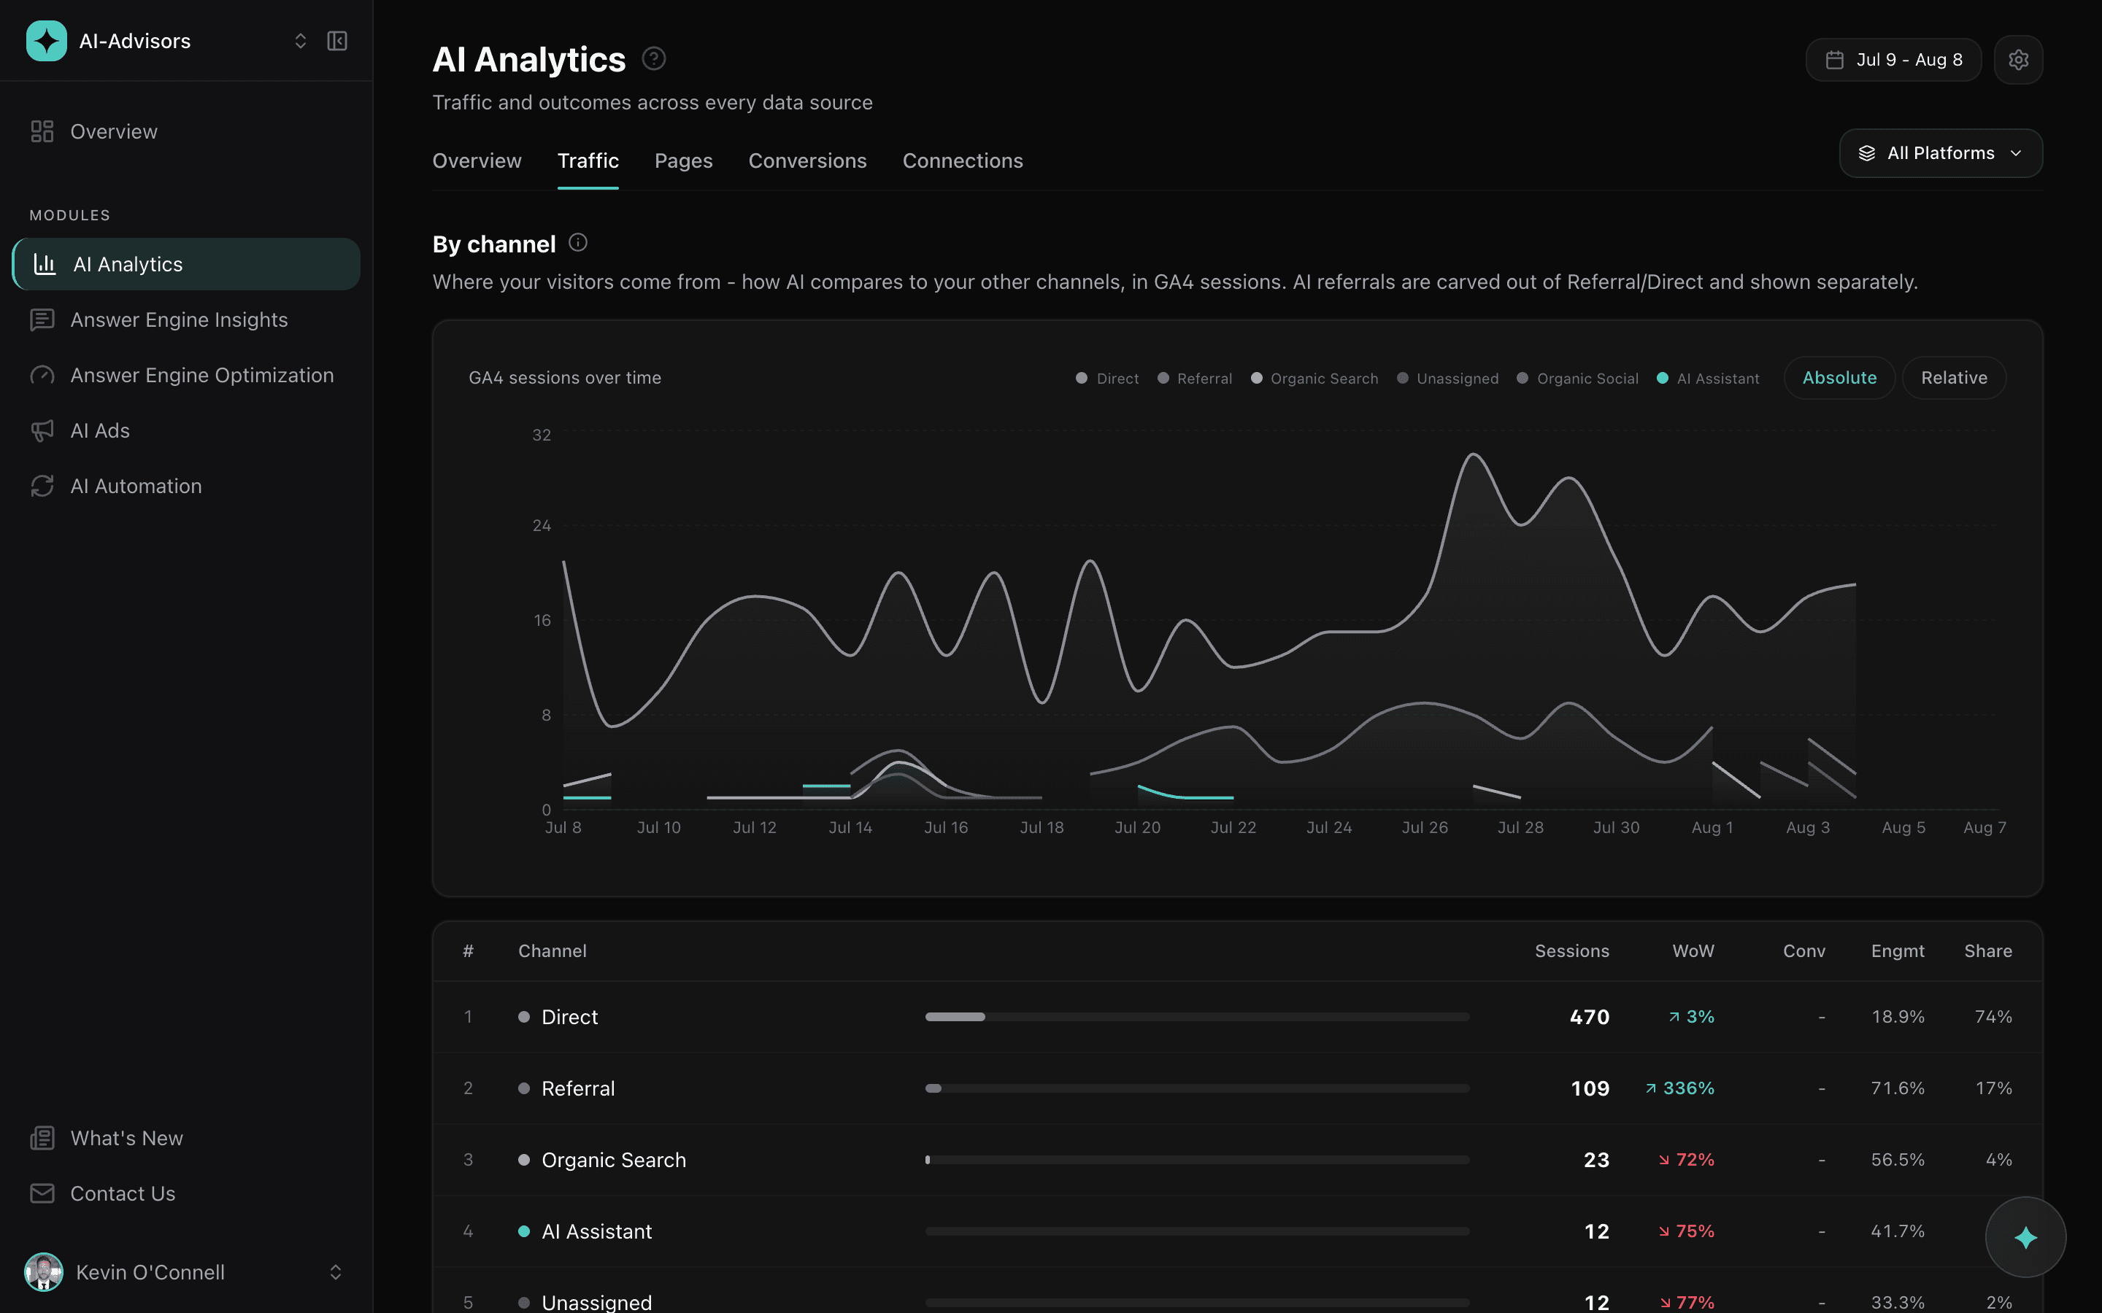Switch to the Overview tab
The image size is (2102, 1313).
pyautogui.click(x=477, y=160)
